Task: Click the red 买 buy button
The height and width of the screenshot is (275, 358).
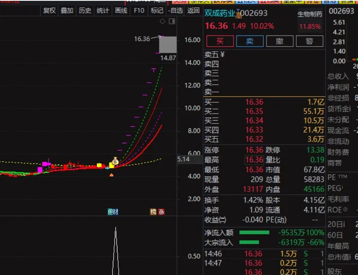Action: click(220, 41)
